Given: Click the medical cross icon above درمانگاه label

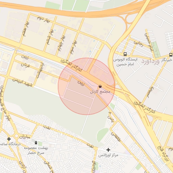Looking at the screenshot, I should [9, 139].
